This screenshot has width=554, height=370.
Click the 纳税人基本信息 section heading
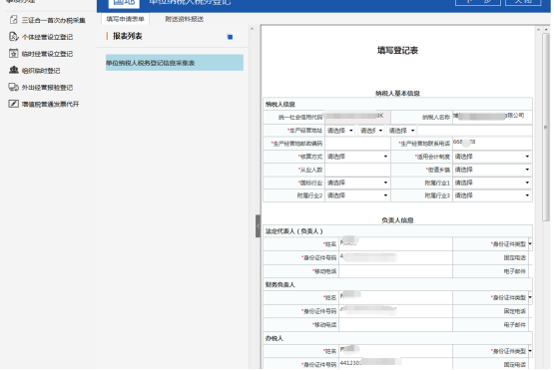coord(397,93)
